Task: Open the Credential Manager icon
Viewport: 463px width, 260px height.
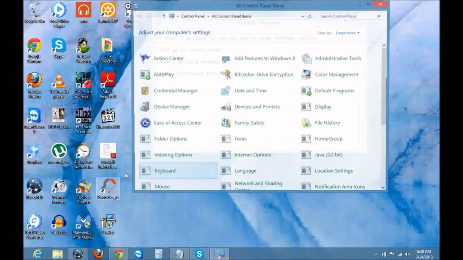Action: click(x=145, y=91)
